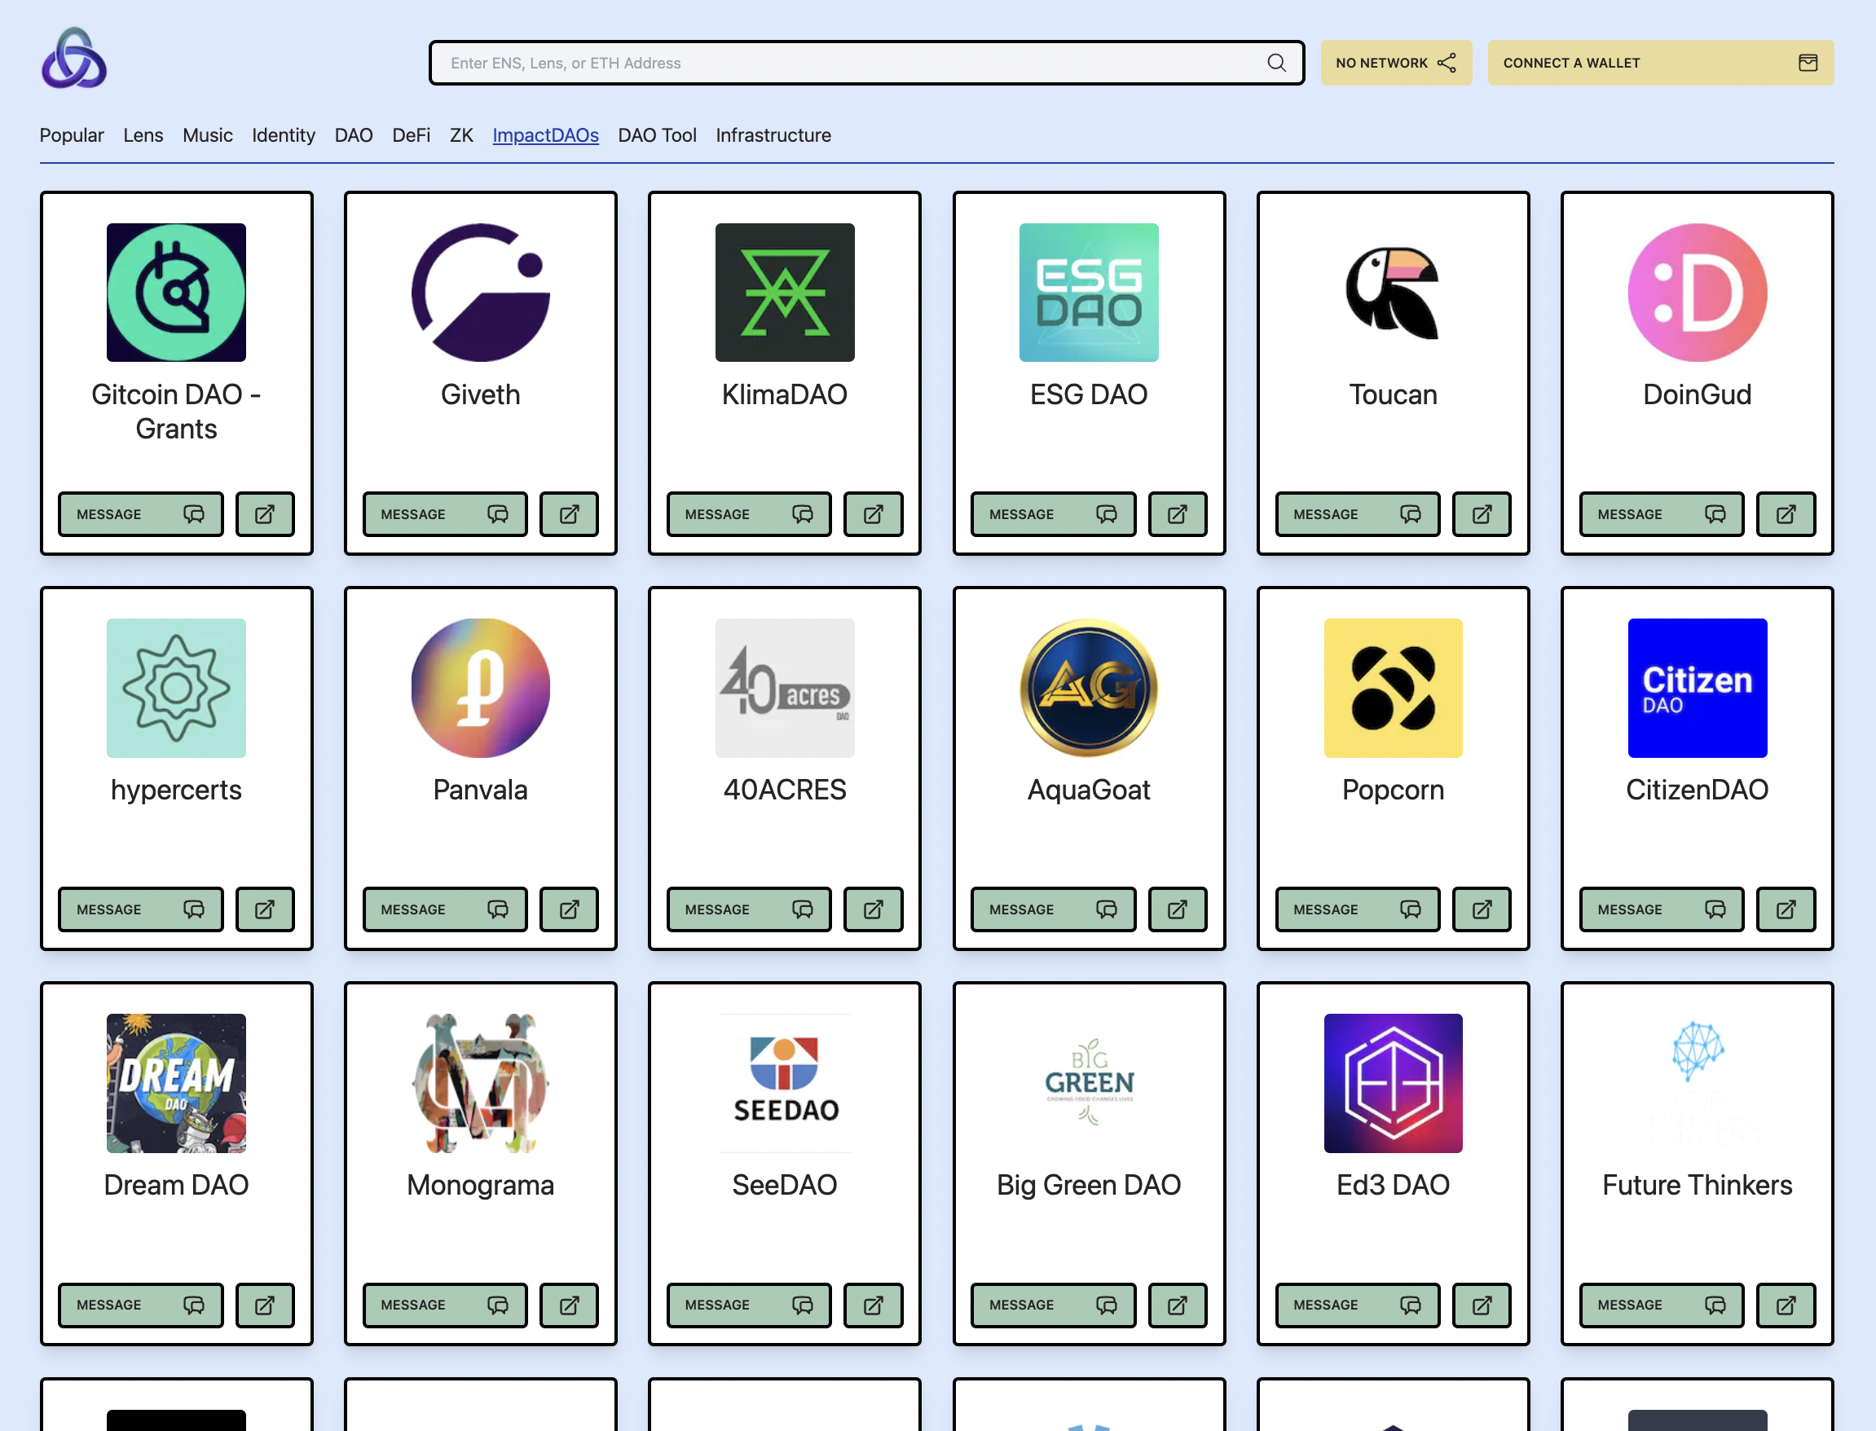
Task: Click the Giveth card title text
Action: pos(480,394)
